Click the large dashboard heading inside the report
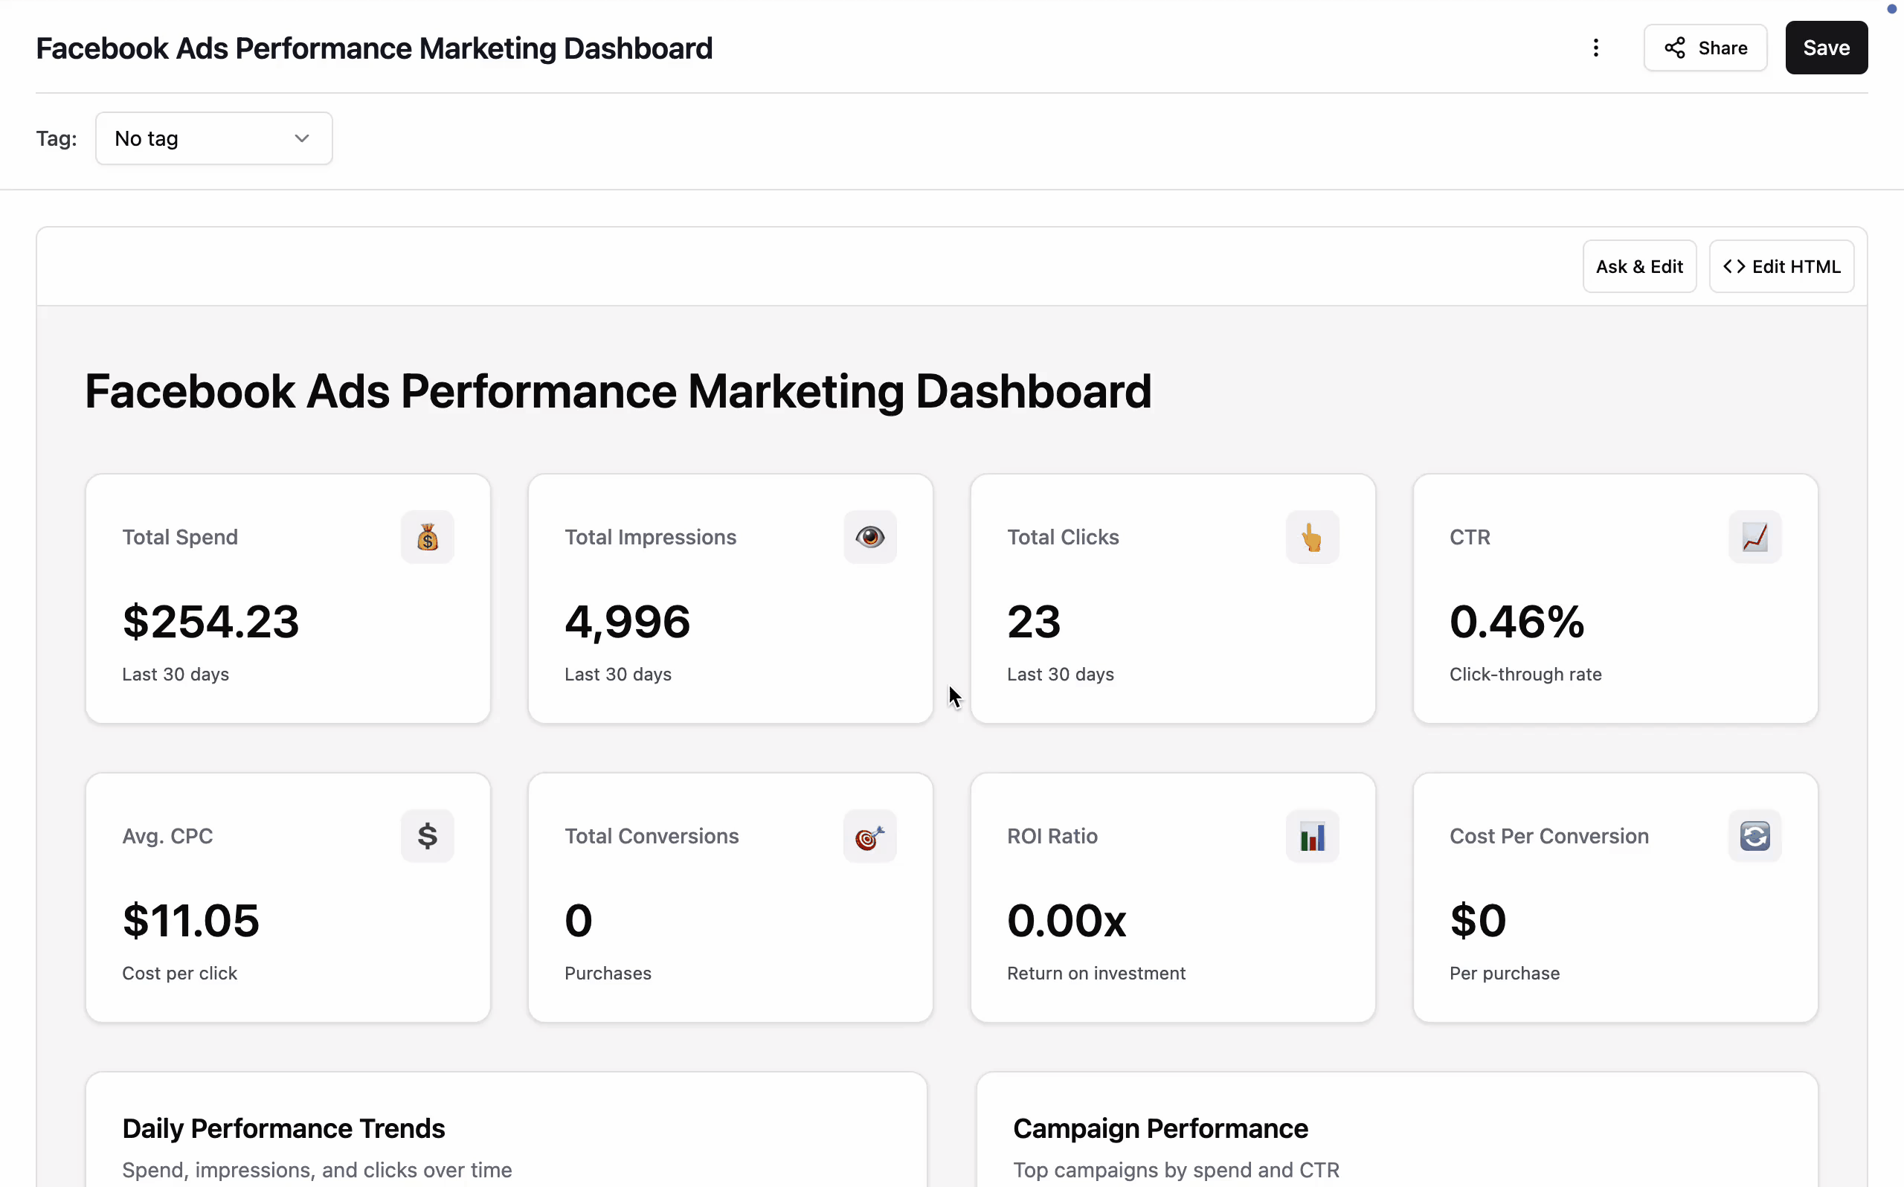Viewport: 1904px width, 1187px height. 617,391
